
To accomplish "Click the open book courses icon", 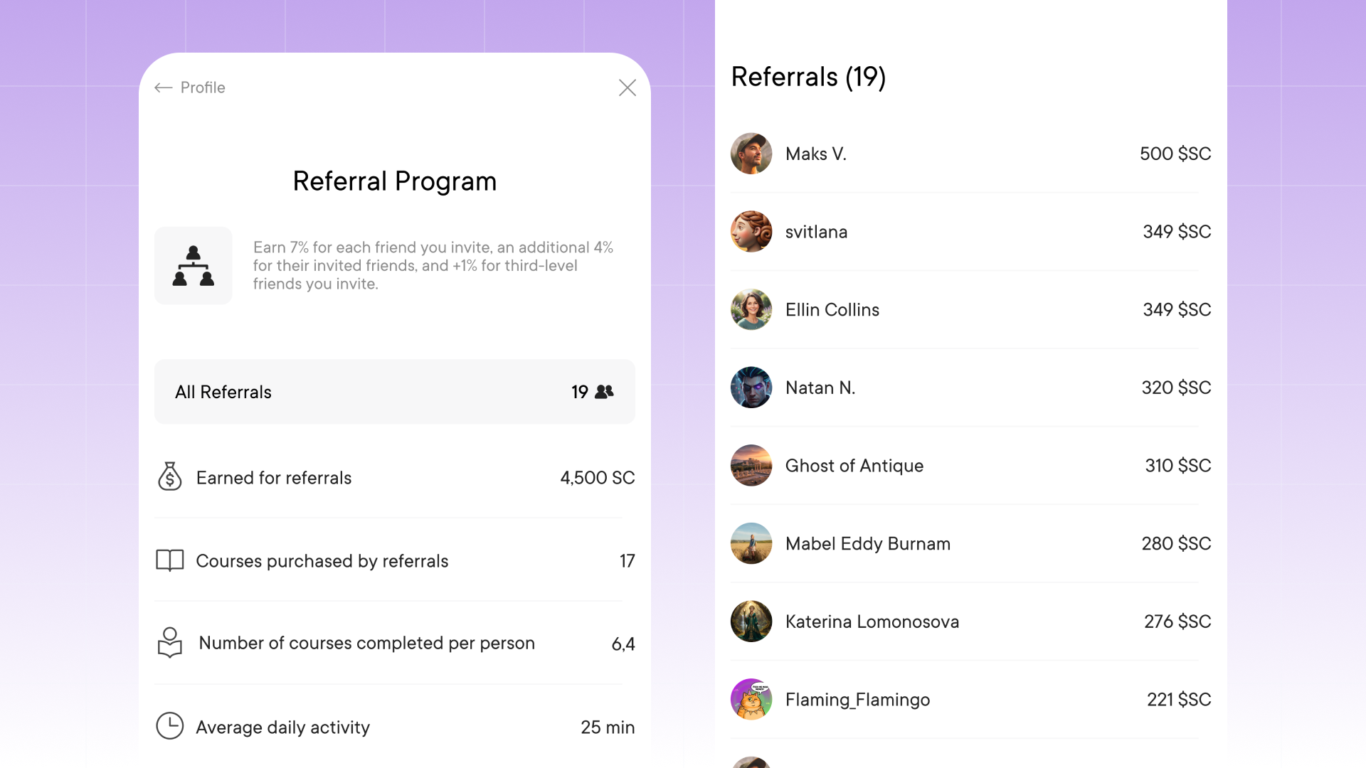I will click(169, 560).
